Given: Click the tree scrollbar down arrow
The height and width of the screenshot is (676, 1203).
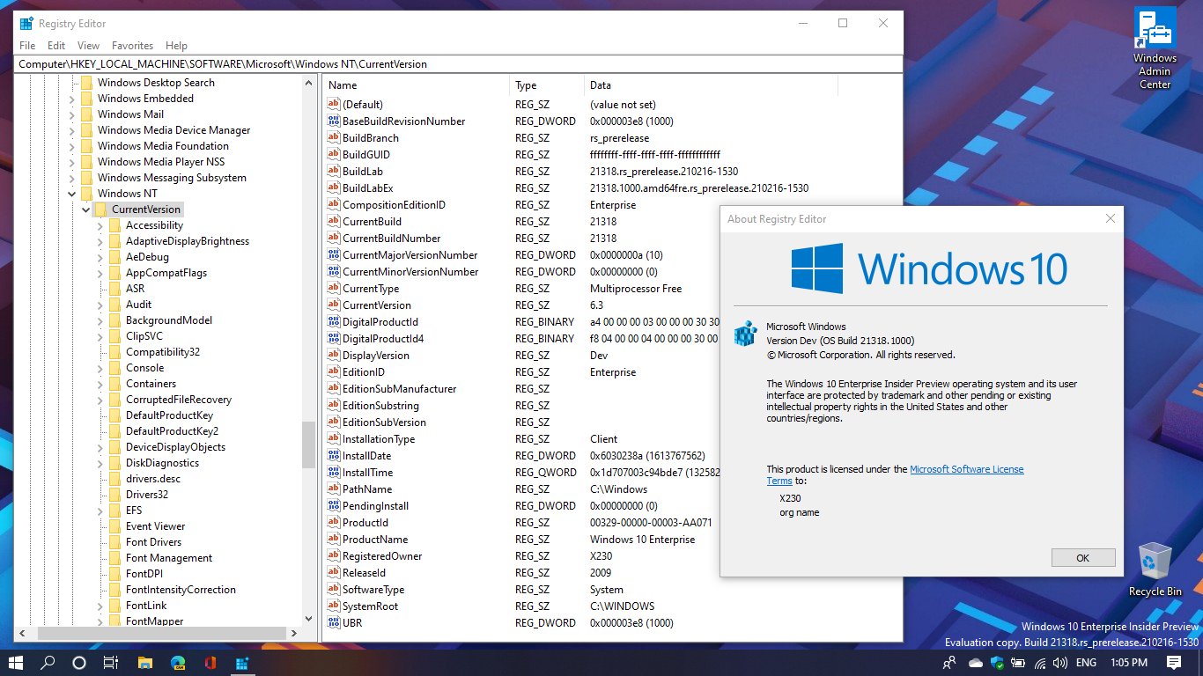Looking at the screenshot, I should (x=308, y=619).
